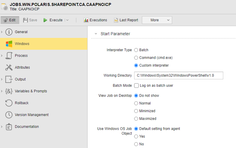Choose Minimized for View Job on Desktop
The height and width of the screenshot is (148, 236).
(x=136, y=111)
